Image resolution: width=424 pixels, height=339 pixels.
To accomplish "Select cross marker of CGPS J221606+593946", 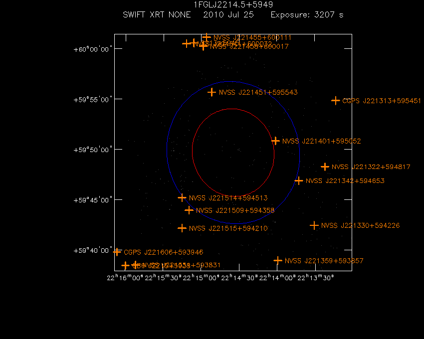I will pyautogui.click(x=117, y=252).
